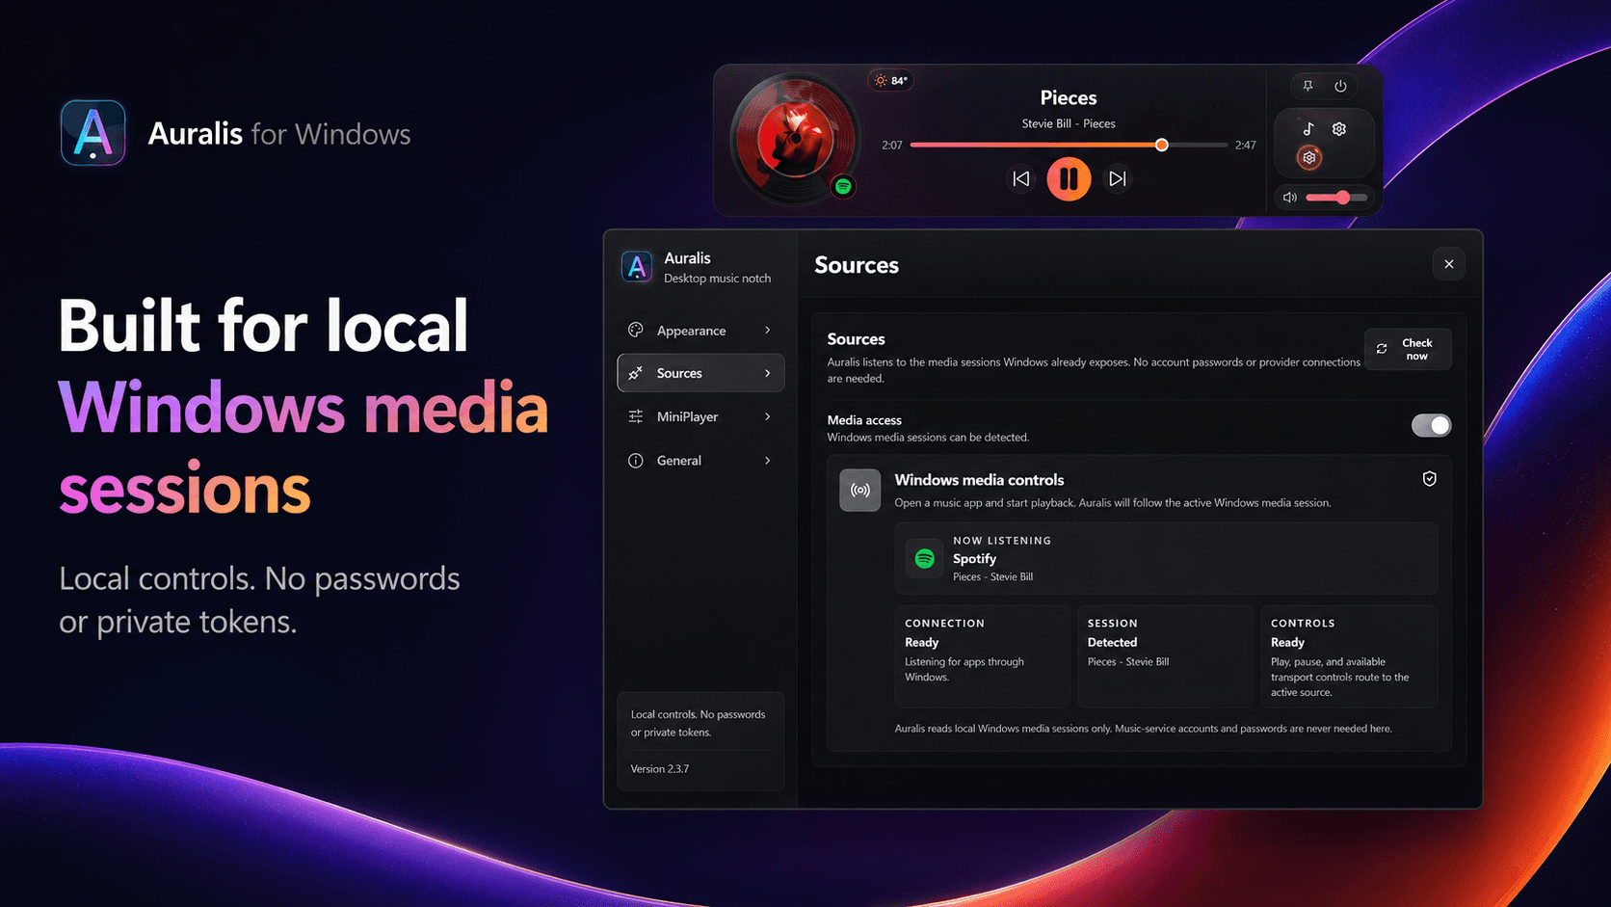The width and height of the screenshot is (1611, 907).
Task: Click the Controls Ready status card
Action: click(x=1349, y=656)
